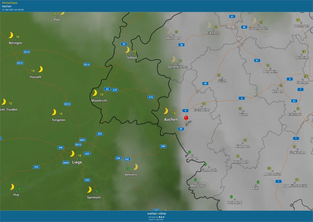Select the moon icon above Maastricht
Screen dimensions: 313x222
(95, 93)
